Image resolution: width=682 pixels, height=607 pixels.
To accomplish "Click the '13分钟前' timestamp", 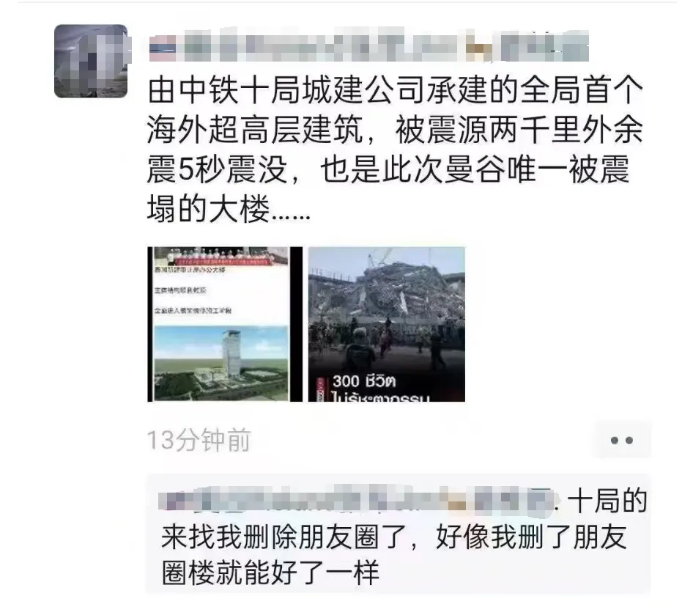I will click(x=199, y=440).
